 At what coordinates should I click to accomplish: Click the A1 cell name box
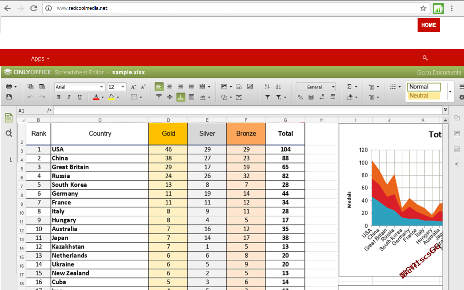[30, 110]
